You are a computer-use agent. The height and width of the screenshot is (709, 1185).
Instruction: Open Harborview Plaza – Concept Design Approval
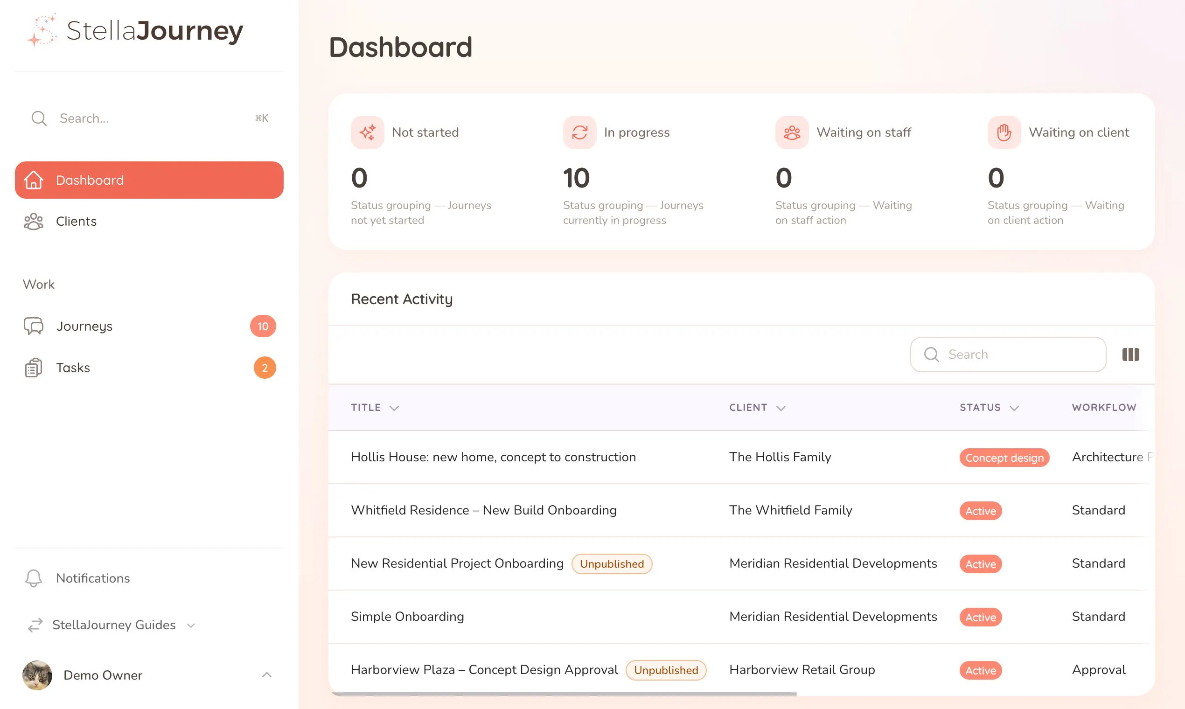[484, 669]
